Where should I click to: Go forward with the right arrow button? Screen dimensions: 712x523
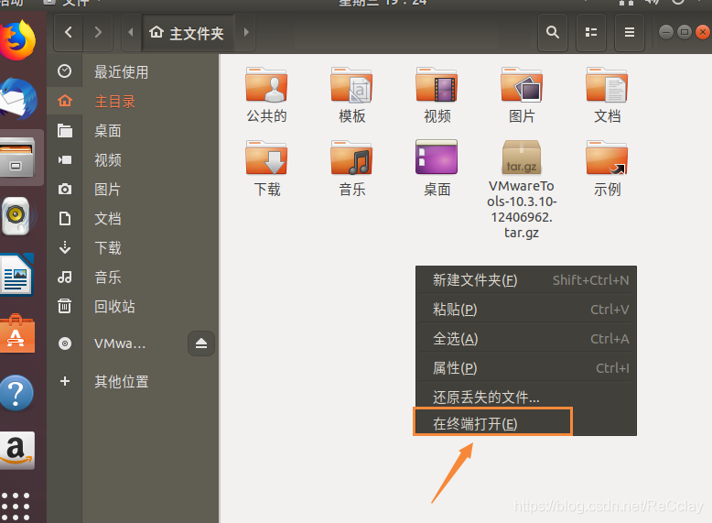pyautogui.click(x=98, y=32)
